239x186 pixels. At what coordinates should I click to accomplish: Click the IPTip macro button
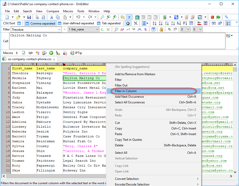point(76,53)
